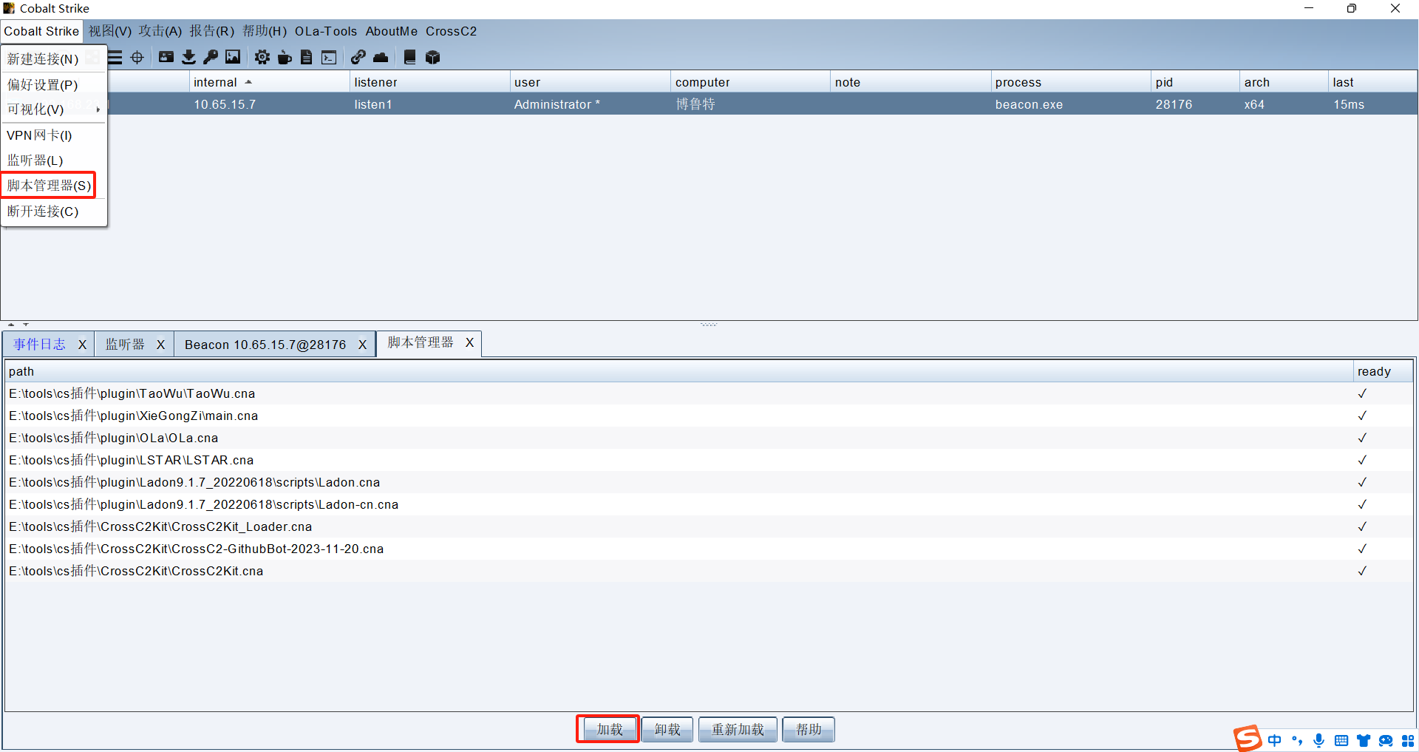Open the Sogou skin shirt icon

1364,740
